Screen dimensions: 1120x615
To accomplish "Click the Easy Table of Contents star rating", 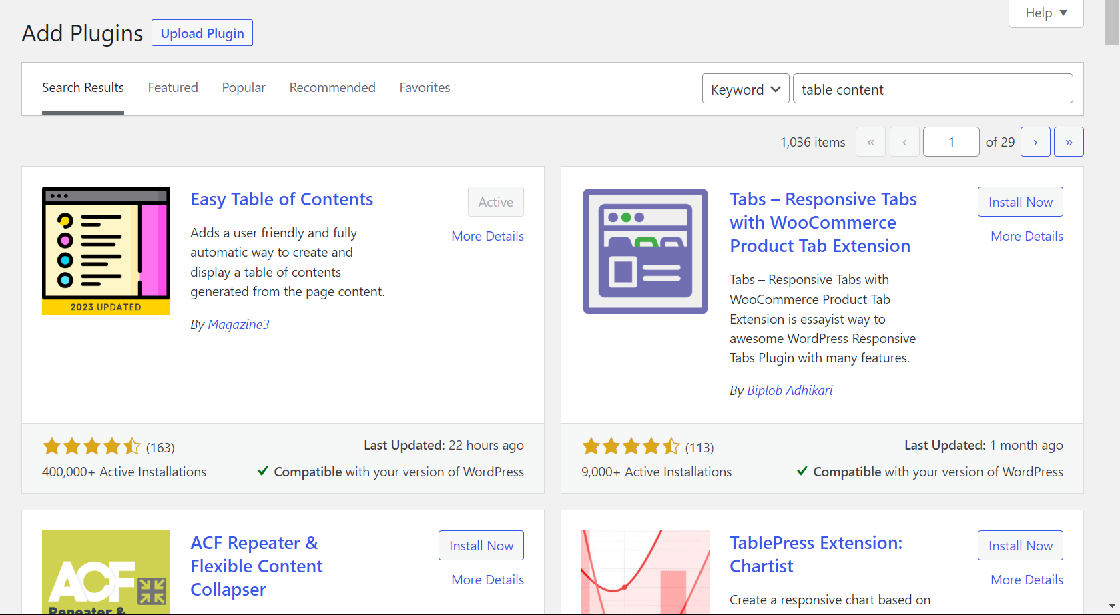I will point(92,446).
